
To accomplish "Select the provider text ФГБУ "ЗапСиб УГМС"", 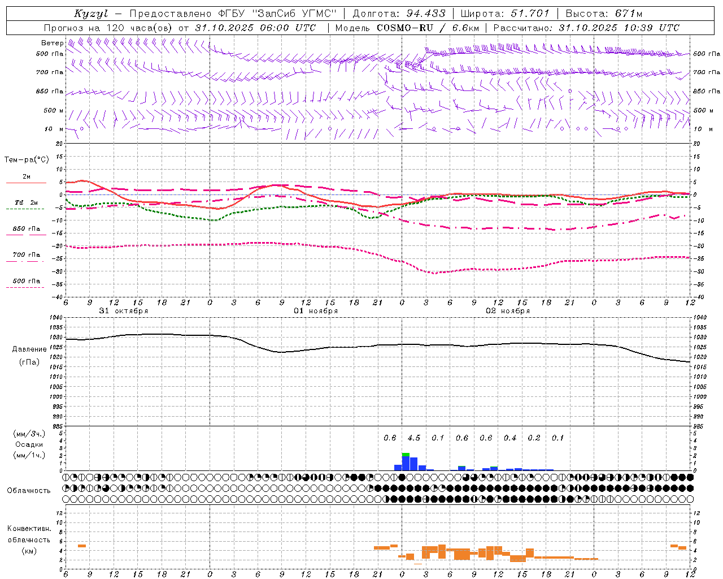I will click(277, 14).
